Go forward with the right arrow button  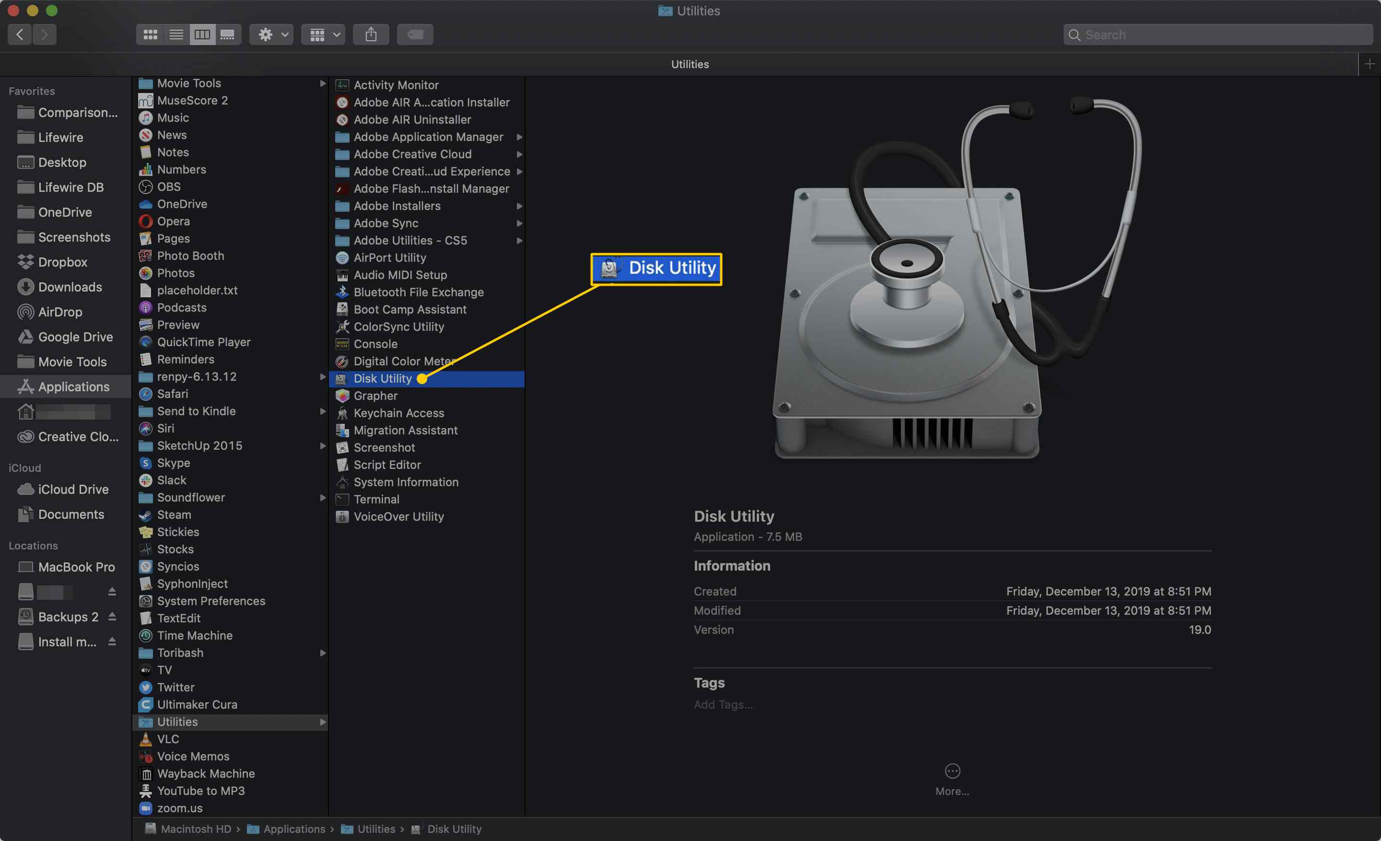click(45, 35)
